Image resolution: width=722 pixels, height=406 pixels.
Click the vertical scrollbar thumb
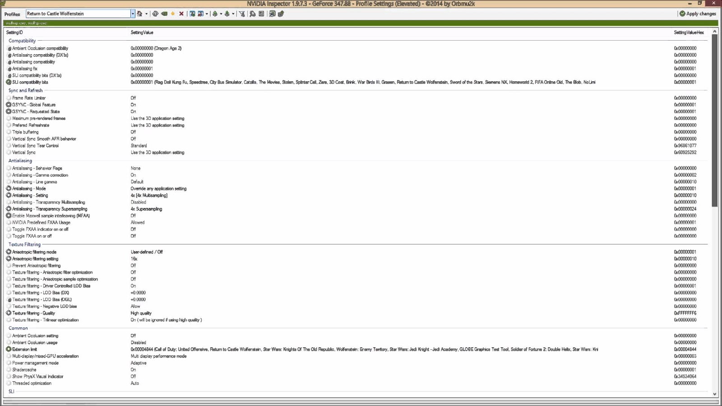tap(714, 120)
